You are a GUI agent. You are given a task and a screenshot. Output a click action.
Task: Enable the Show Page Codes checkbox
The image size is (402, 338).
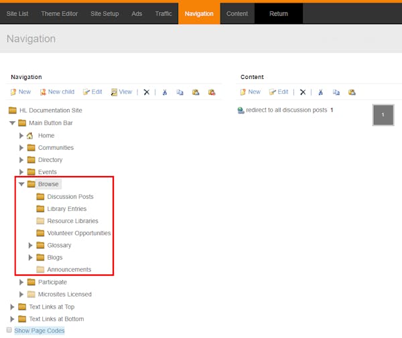pos(9,330)
